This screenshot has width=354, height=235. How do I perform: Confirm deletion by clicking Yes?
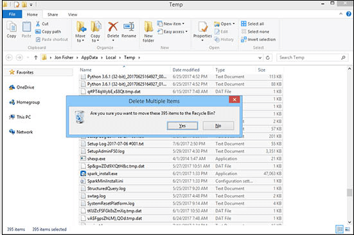point(182,126)
